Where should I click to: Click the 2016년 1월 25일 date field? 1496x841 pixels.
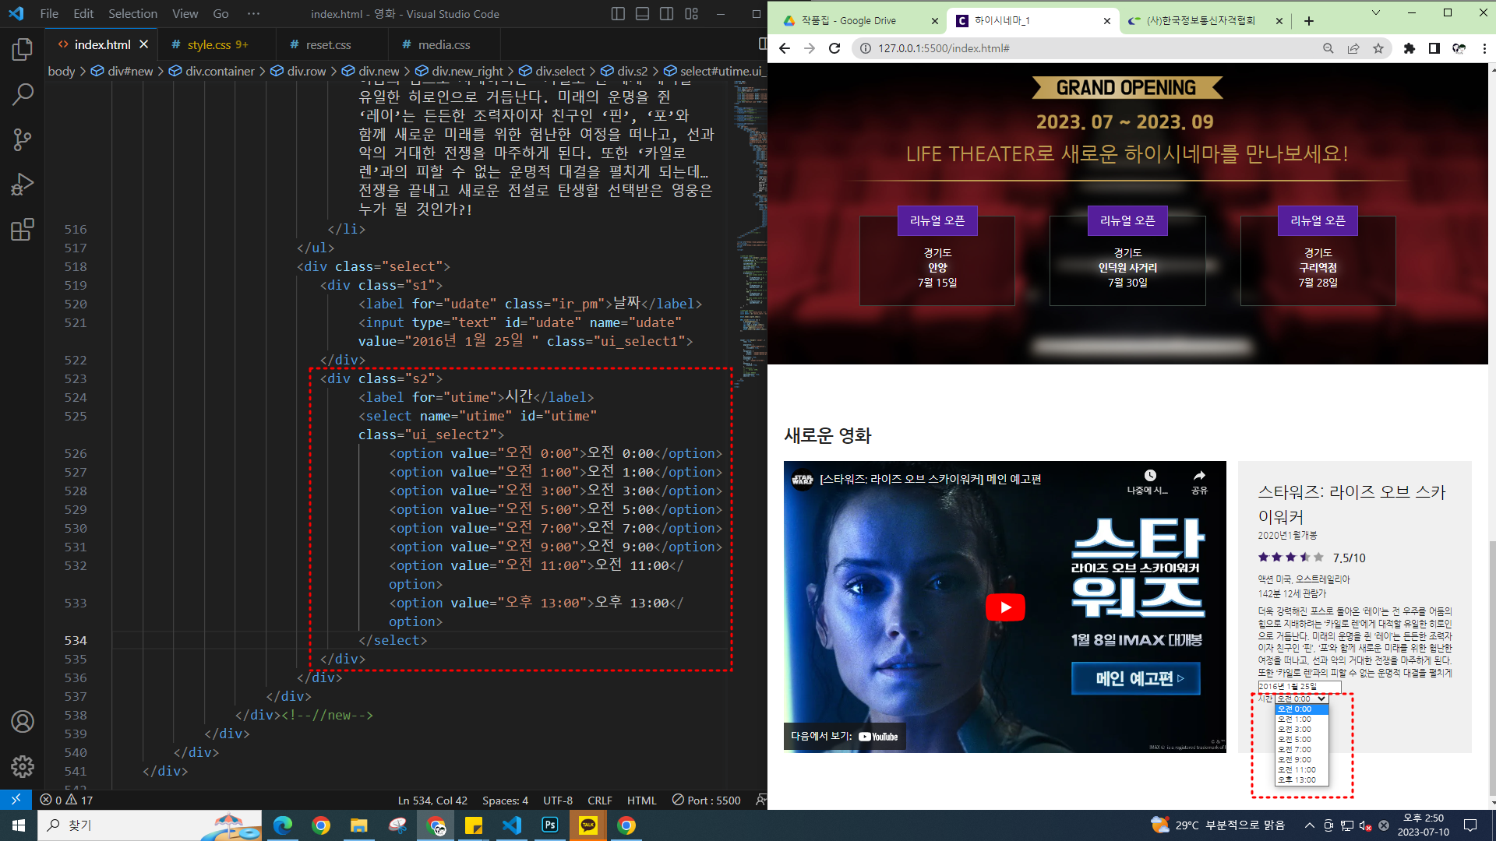click(1298, 687)
